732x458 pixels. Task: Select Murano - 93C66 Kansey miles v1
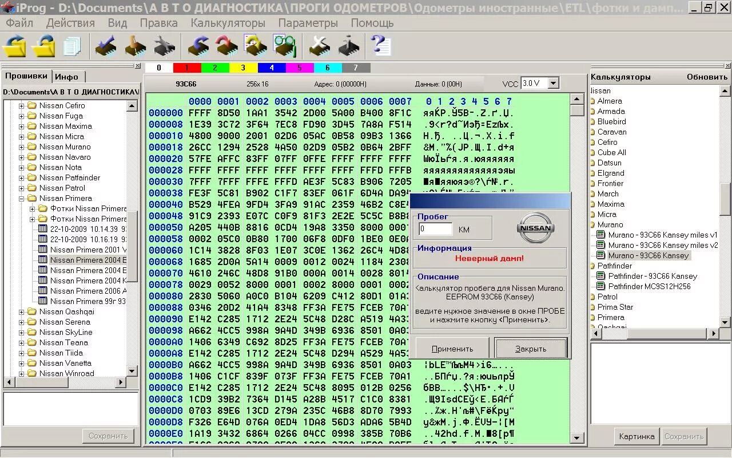tap(663, 235)
